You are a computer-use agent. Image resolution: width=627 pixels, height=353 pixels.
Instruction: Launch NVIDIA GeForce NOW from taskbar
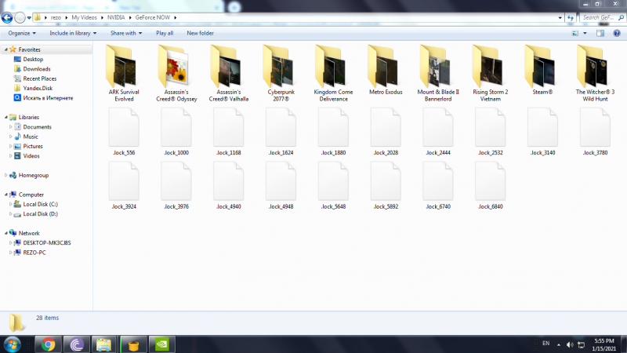point(162,344)
